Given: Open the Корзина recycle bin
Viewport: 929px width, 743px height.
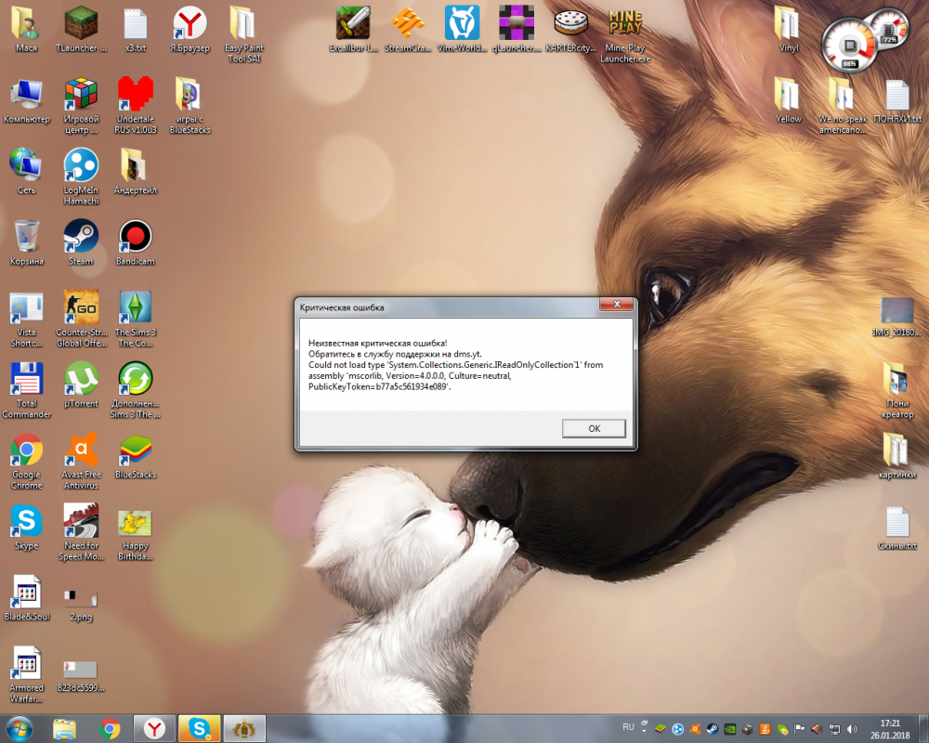Looking at the screenshot, I should point(26,237).
